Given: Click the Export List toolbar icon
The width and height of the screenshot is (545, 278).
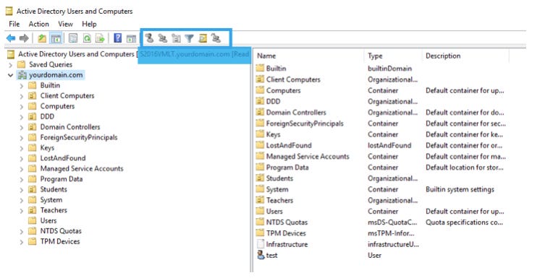Looking at the screenshot, I should pyautogui.click(x=101, y=38).
